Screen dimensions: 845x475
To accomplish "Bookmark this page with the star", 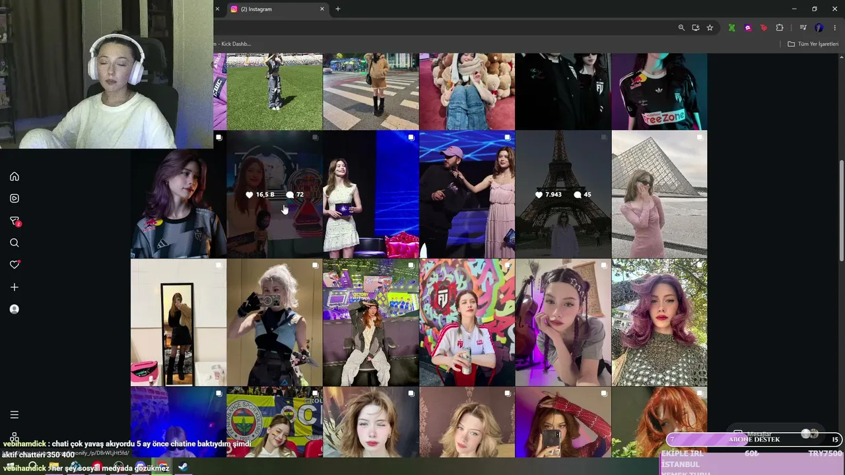I will coord(710,28).
